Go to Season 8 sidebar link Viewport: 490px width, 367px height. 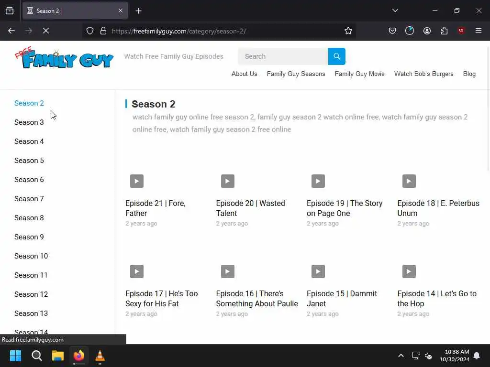click(29, 218)
